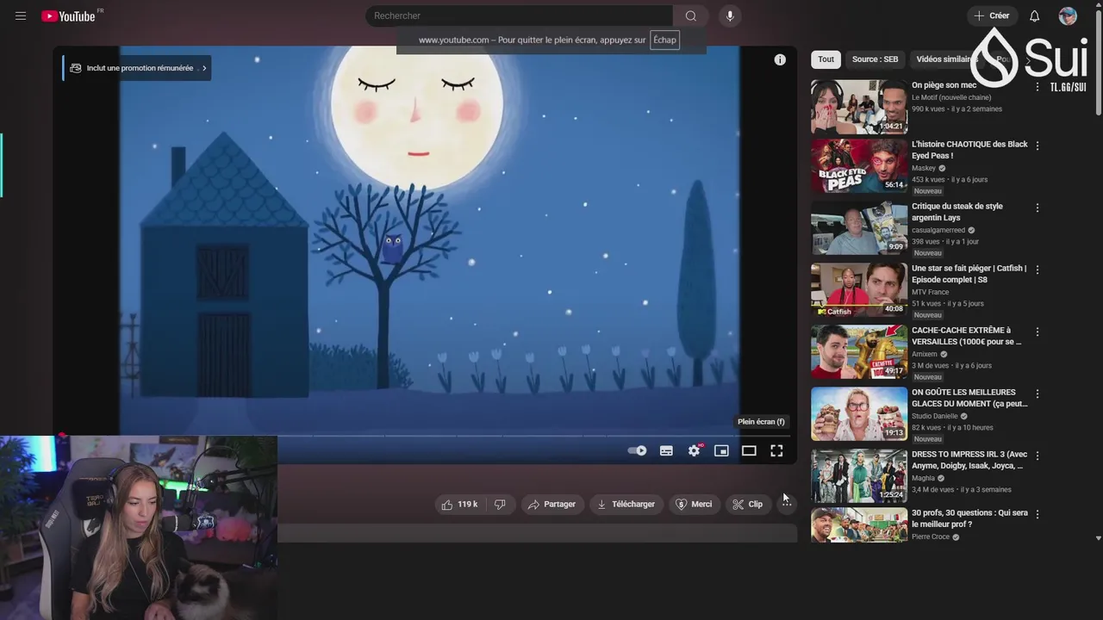Screen dimensions: 1103x620
Task: Enable miniplayer mode
Action: click(721, 450)
